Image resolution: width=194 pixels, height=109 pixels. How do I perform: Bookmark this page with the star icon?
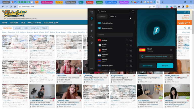(x=154, y=7)
